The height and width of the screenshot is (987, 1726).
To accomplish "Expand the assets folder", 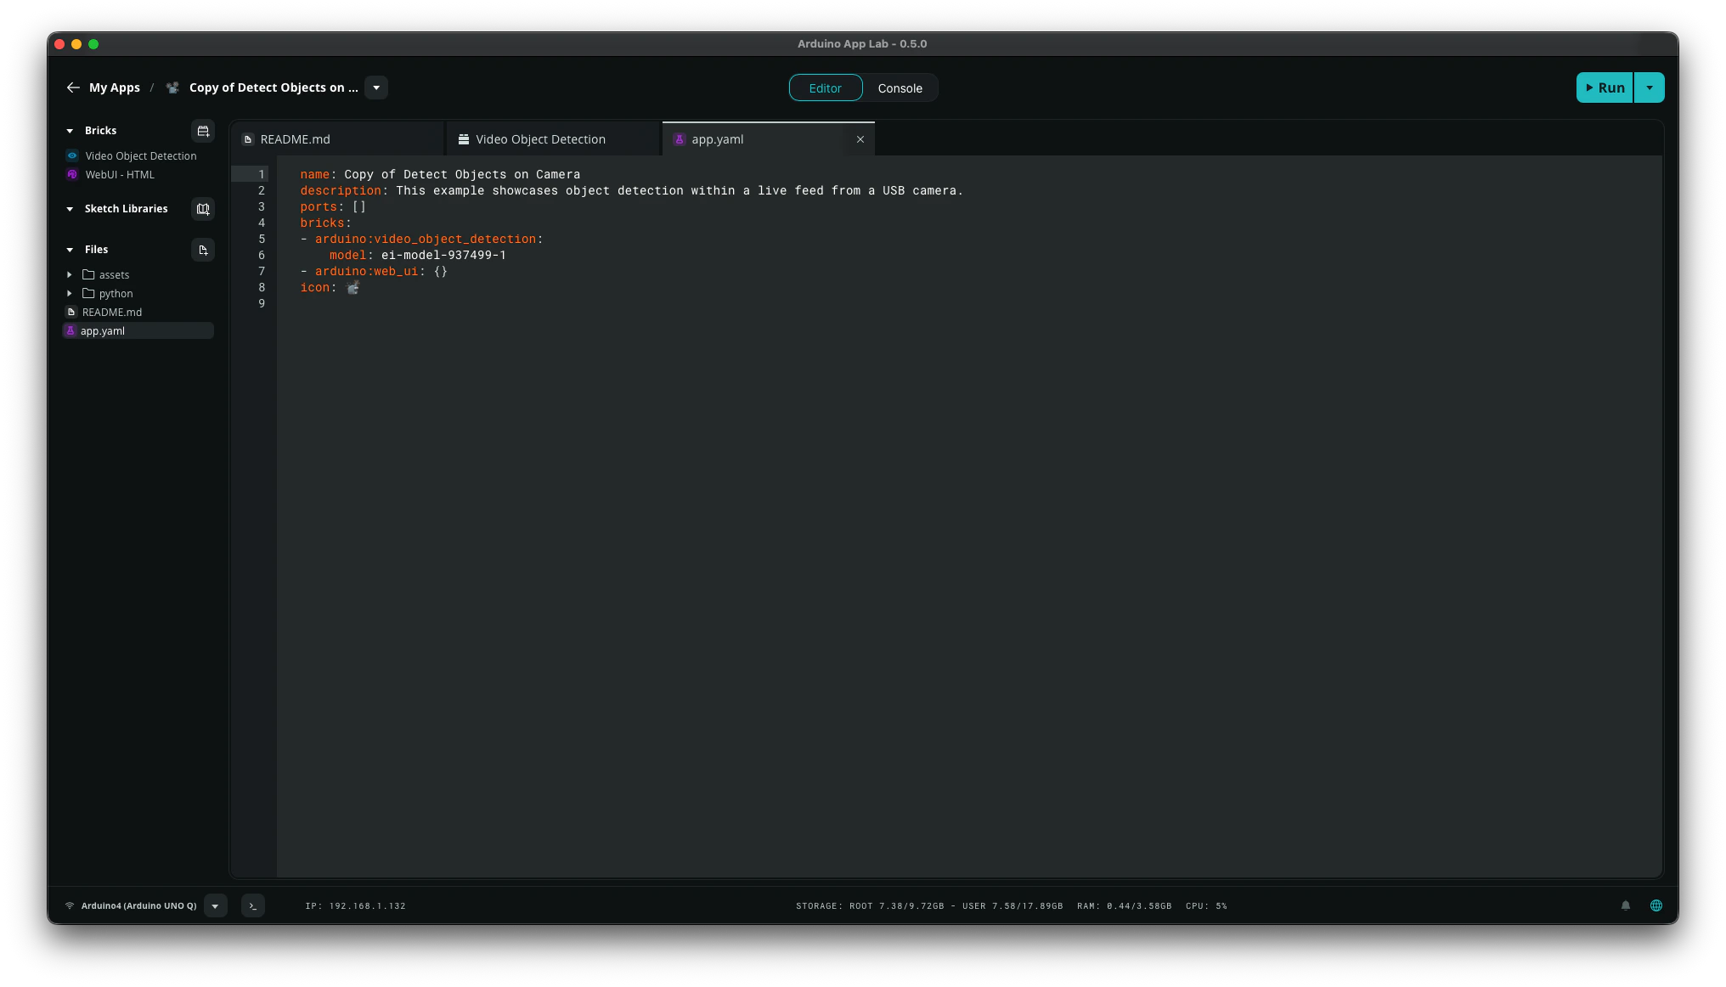I will [70, 275].
